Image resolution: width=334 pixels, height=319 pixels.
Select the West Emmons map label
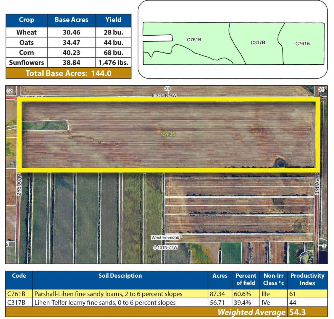tap(165, 237)
